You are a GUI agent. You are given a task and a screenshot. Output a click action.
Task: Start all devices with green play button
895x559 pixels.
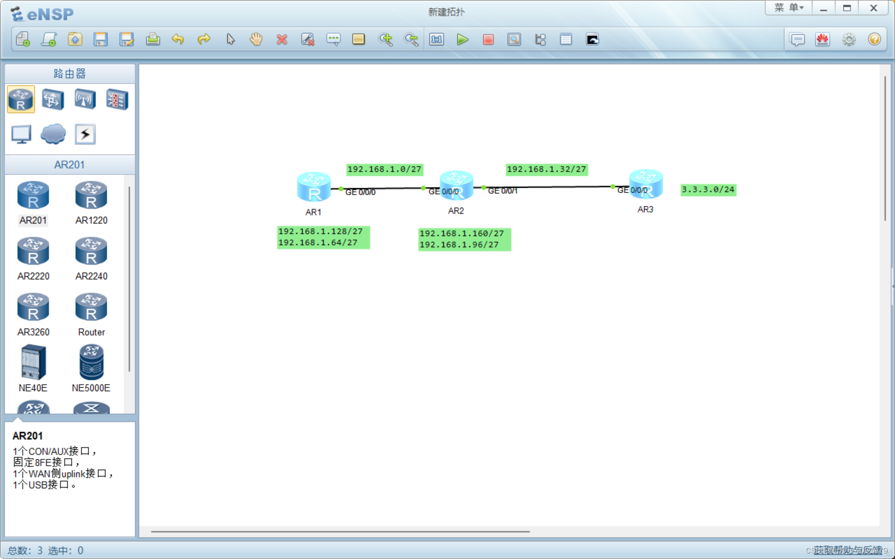coord(462,40)
